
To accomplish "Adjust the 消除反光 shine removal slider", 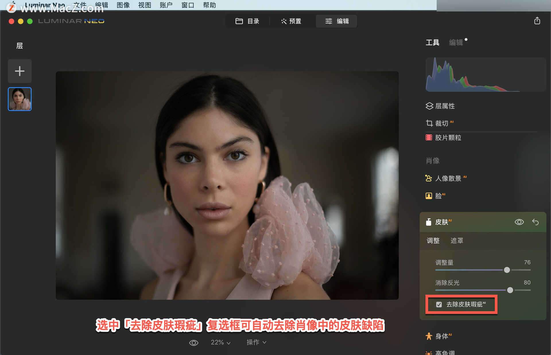I will 510,290.
